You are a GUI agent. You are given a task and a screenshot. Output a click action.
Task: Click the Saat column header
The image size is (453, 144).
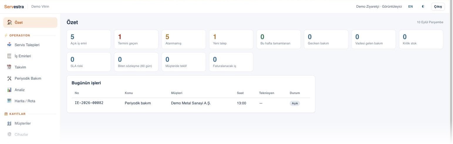tap(240, 93)
